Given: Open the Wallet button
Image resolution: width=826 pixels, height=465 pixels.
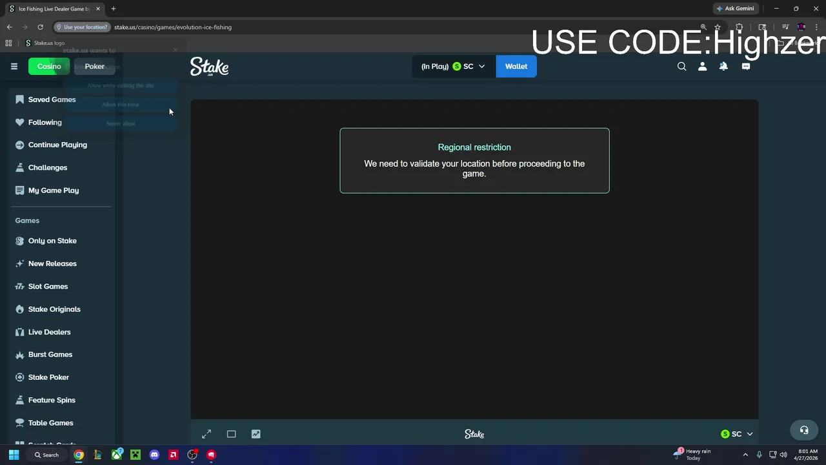Looking at the screenshot, I should pyautogui.click(x=516, y=67).
